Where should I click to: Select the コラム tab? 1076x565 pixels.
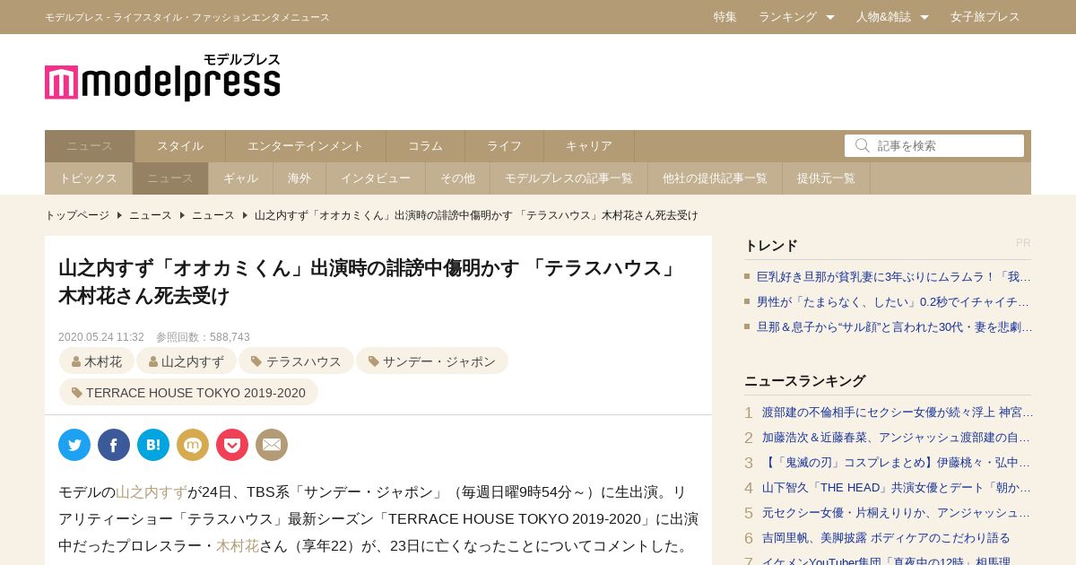[x=426, y=146]
